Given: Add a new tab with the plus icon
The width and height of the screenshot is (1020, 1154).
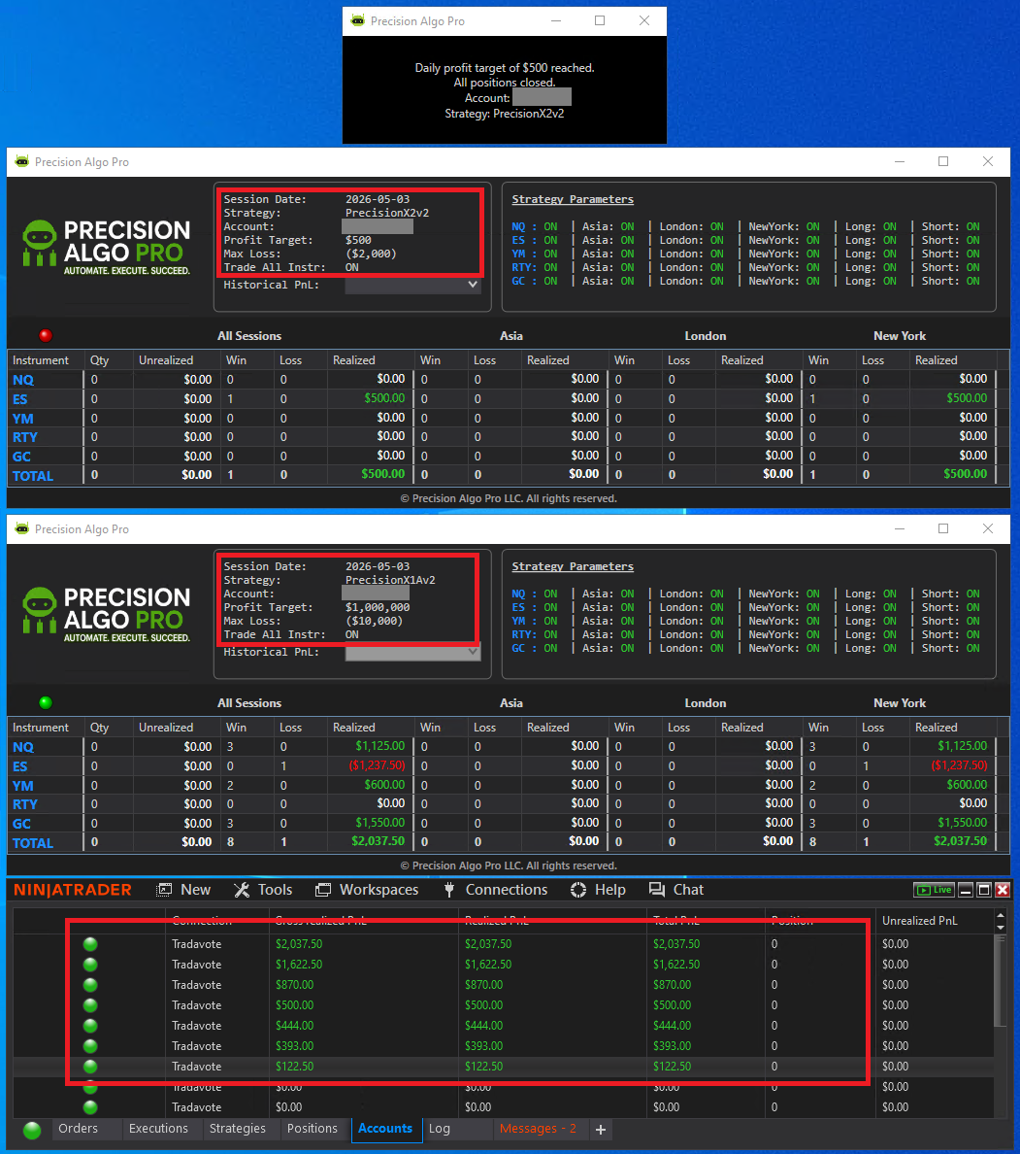Looking at the screenshot, I should [x=601, y=1129].
